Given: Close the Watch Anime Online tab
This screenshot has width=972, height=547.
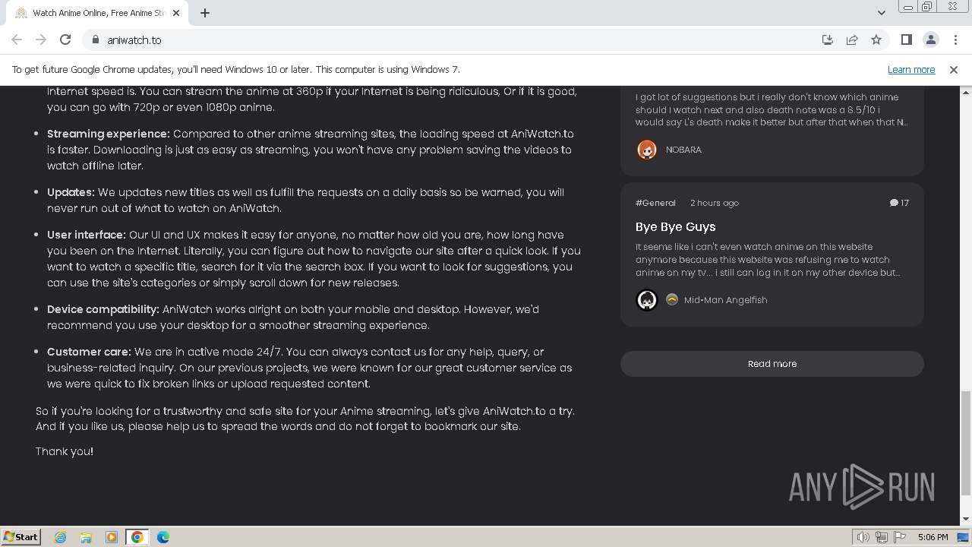Looking at the screenshot, I should pyautogui.click(x=176, y=13).
